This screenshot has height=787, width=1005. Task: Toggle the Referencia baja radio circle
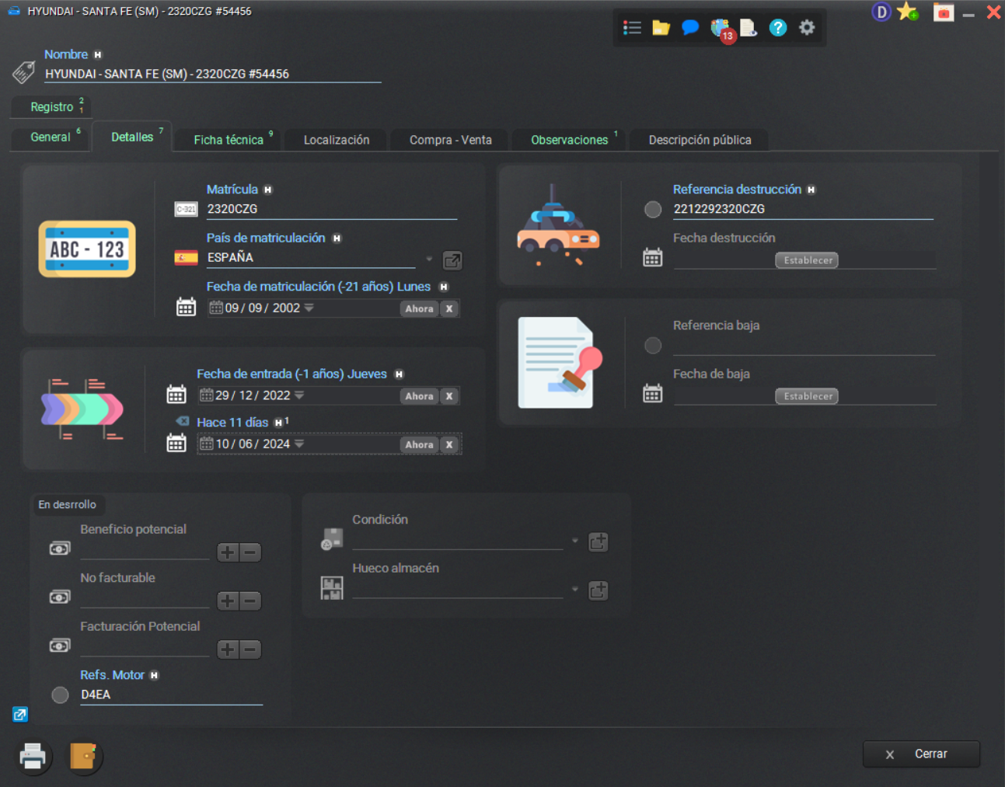pos(653,346)
